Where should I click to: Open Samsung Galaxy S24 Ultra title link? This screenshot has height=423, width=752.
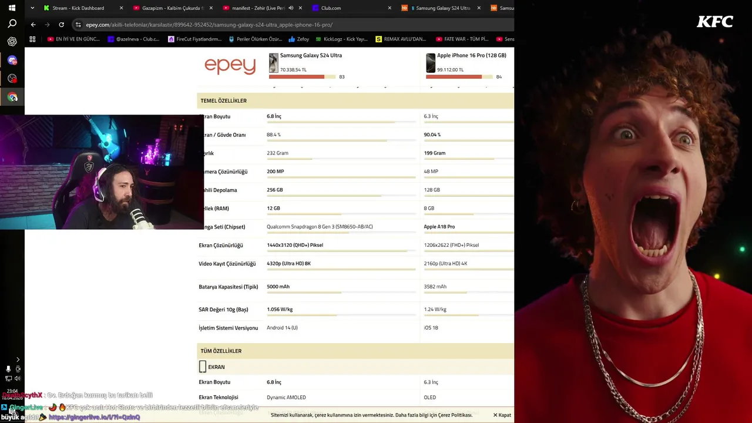tap(311, 55)
